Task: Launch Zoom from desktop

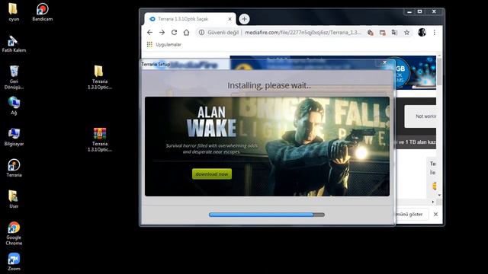Action: pyautogui.click(x=14, y=262)
